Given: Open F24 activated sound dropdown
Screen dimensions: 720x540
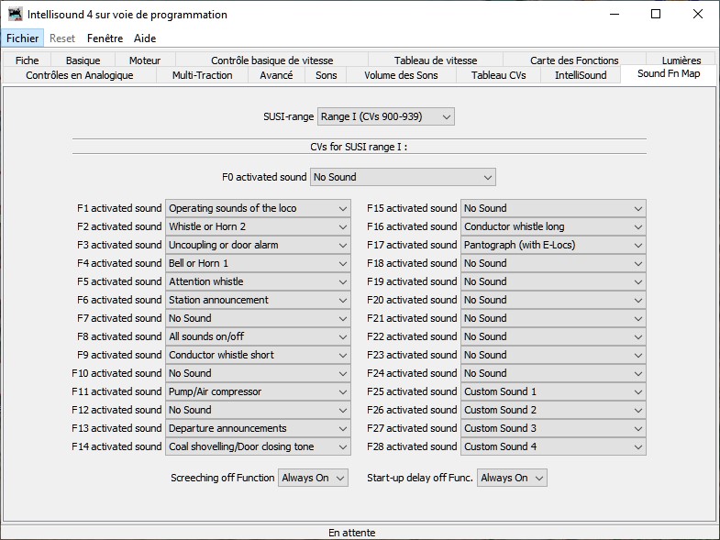Looking at the screenshot, I should pyautogui.click(x=553, y=374).
